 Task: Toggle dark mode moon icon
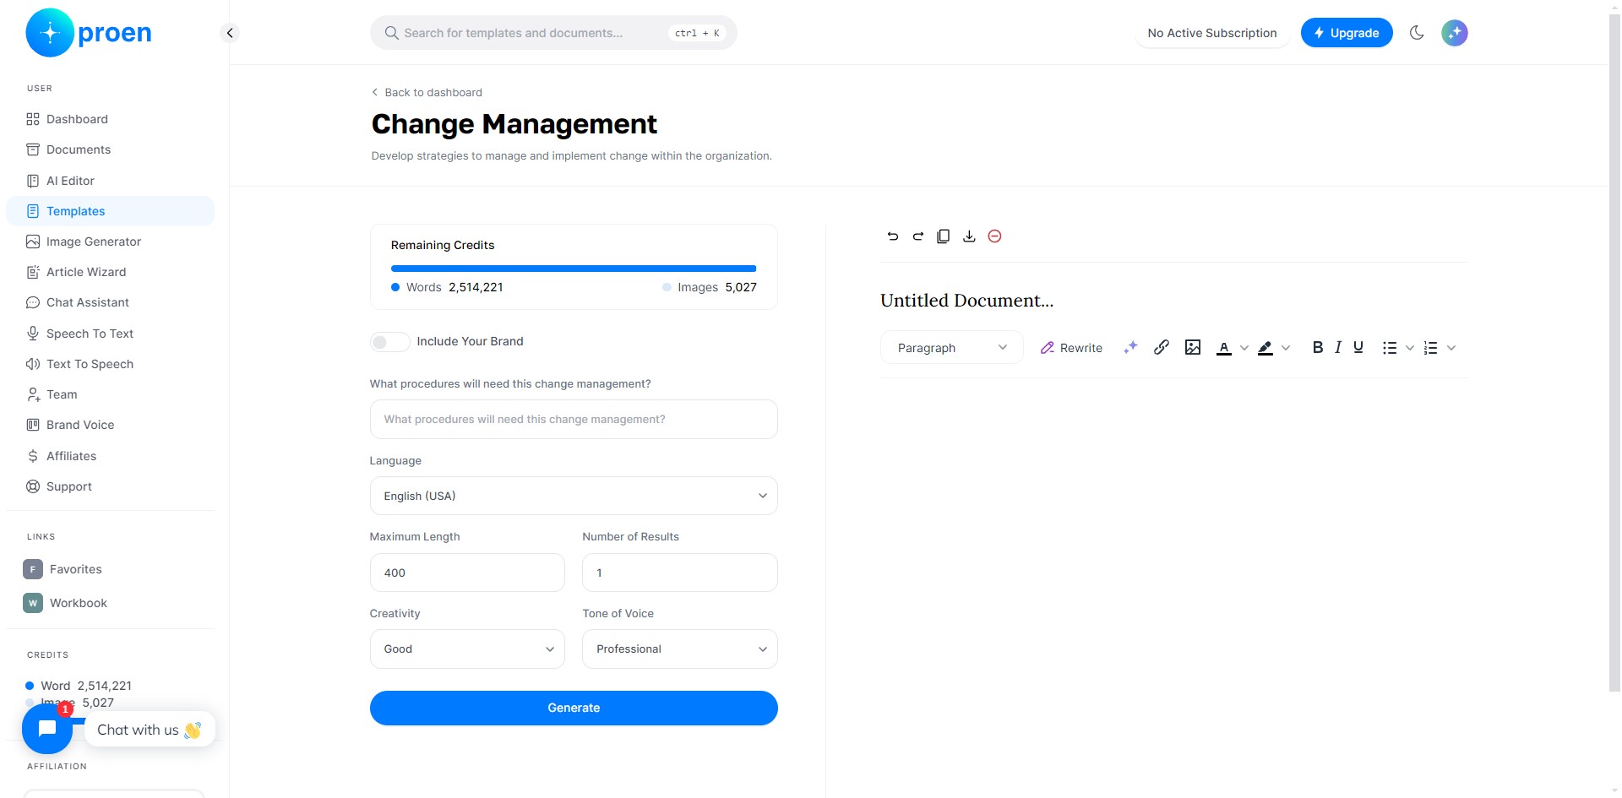tap(1417, 33)
